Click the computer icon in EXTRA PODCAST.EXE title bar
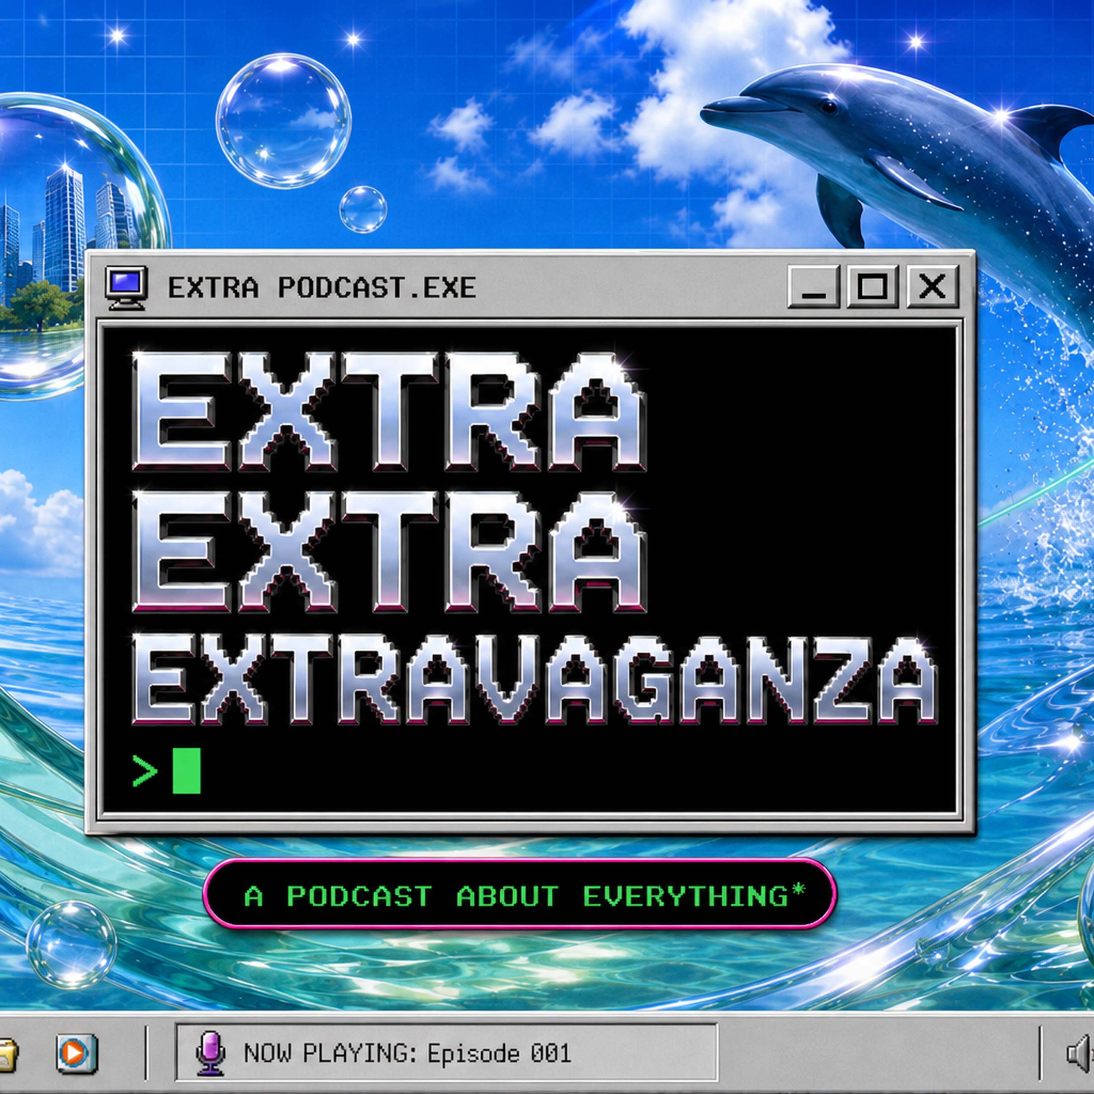The height and width of the screenshot is (1094, 1094). [126, 288]
